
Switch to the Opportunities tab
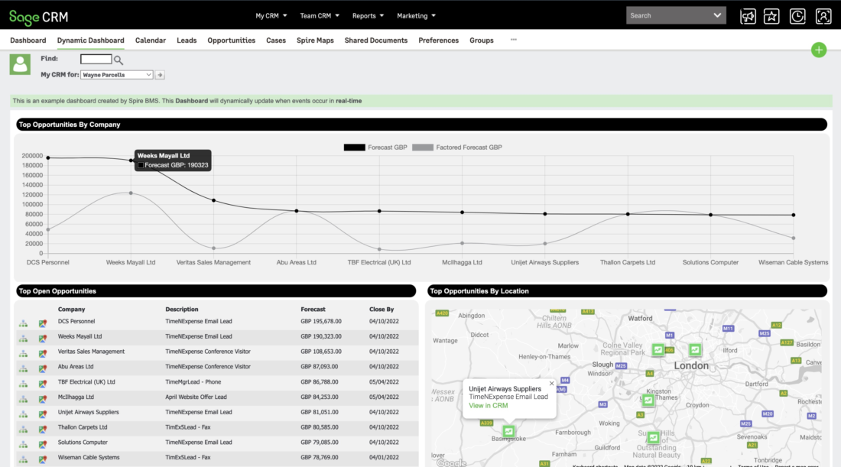231,41
